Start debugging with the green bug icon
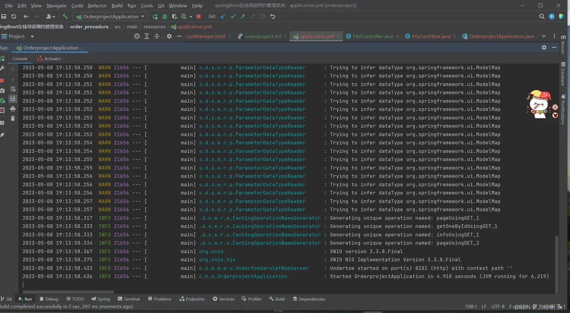The height and width of the screenshot is (313, 570). point(165,17)
